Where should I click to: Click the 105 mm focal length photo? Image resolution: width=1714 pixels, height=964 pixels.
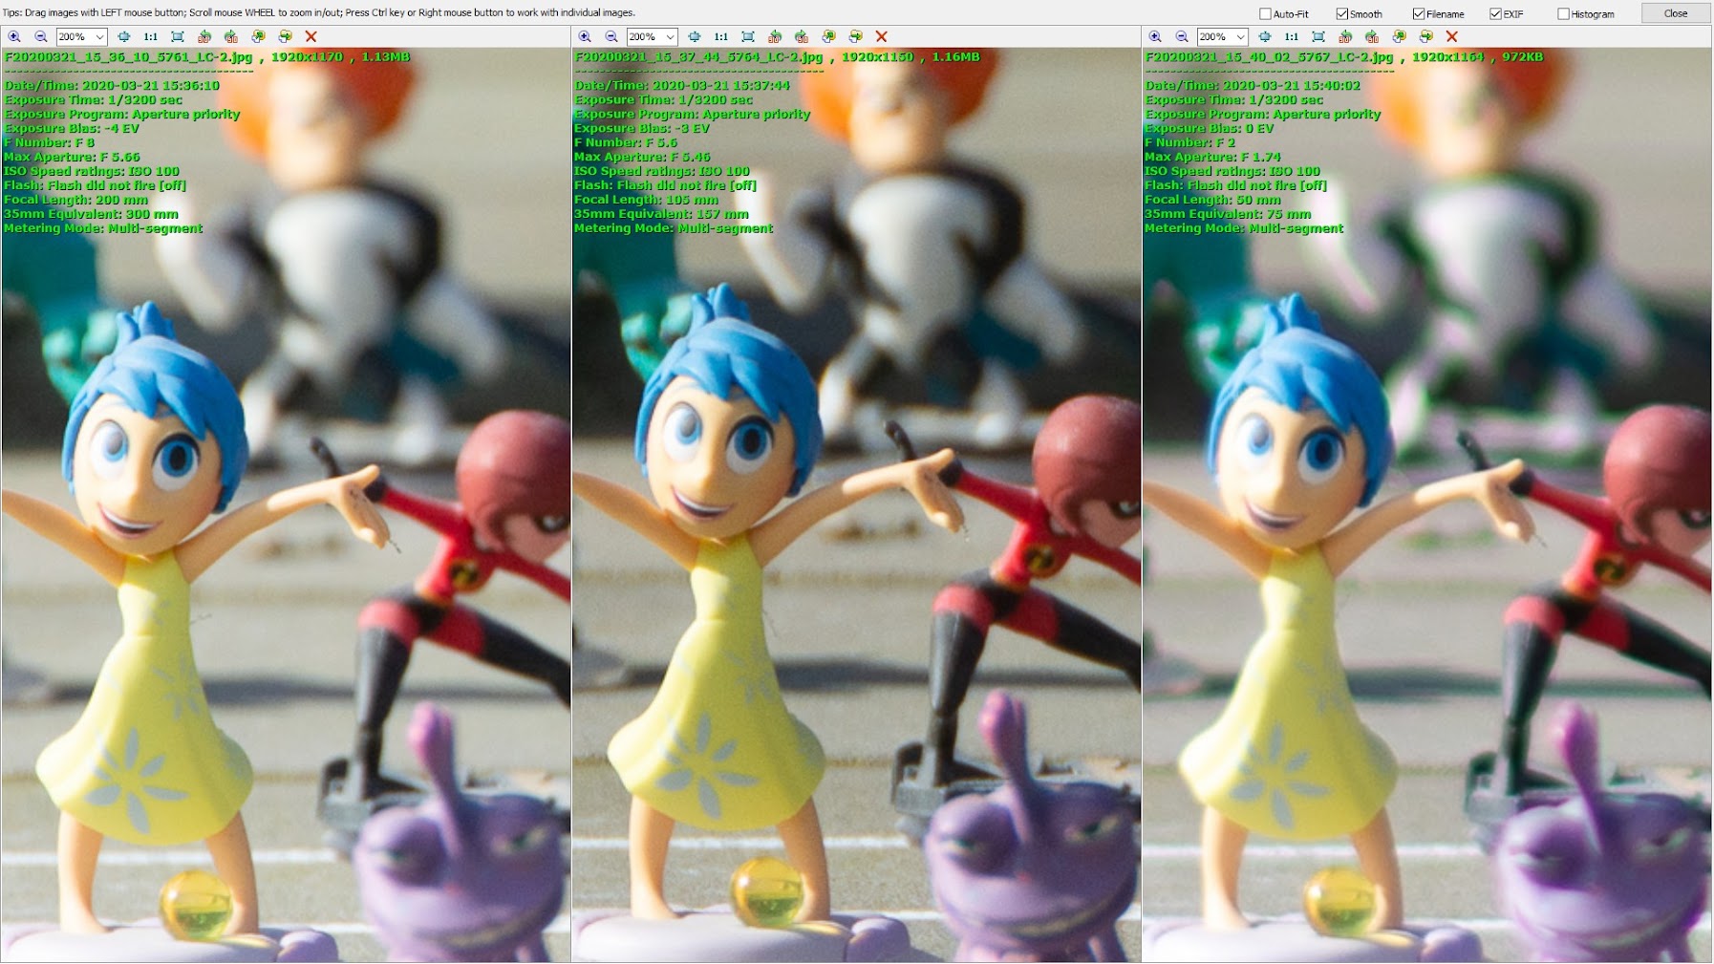coord(856,504)
